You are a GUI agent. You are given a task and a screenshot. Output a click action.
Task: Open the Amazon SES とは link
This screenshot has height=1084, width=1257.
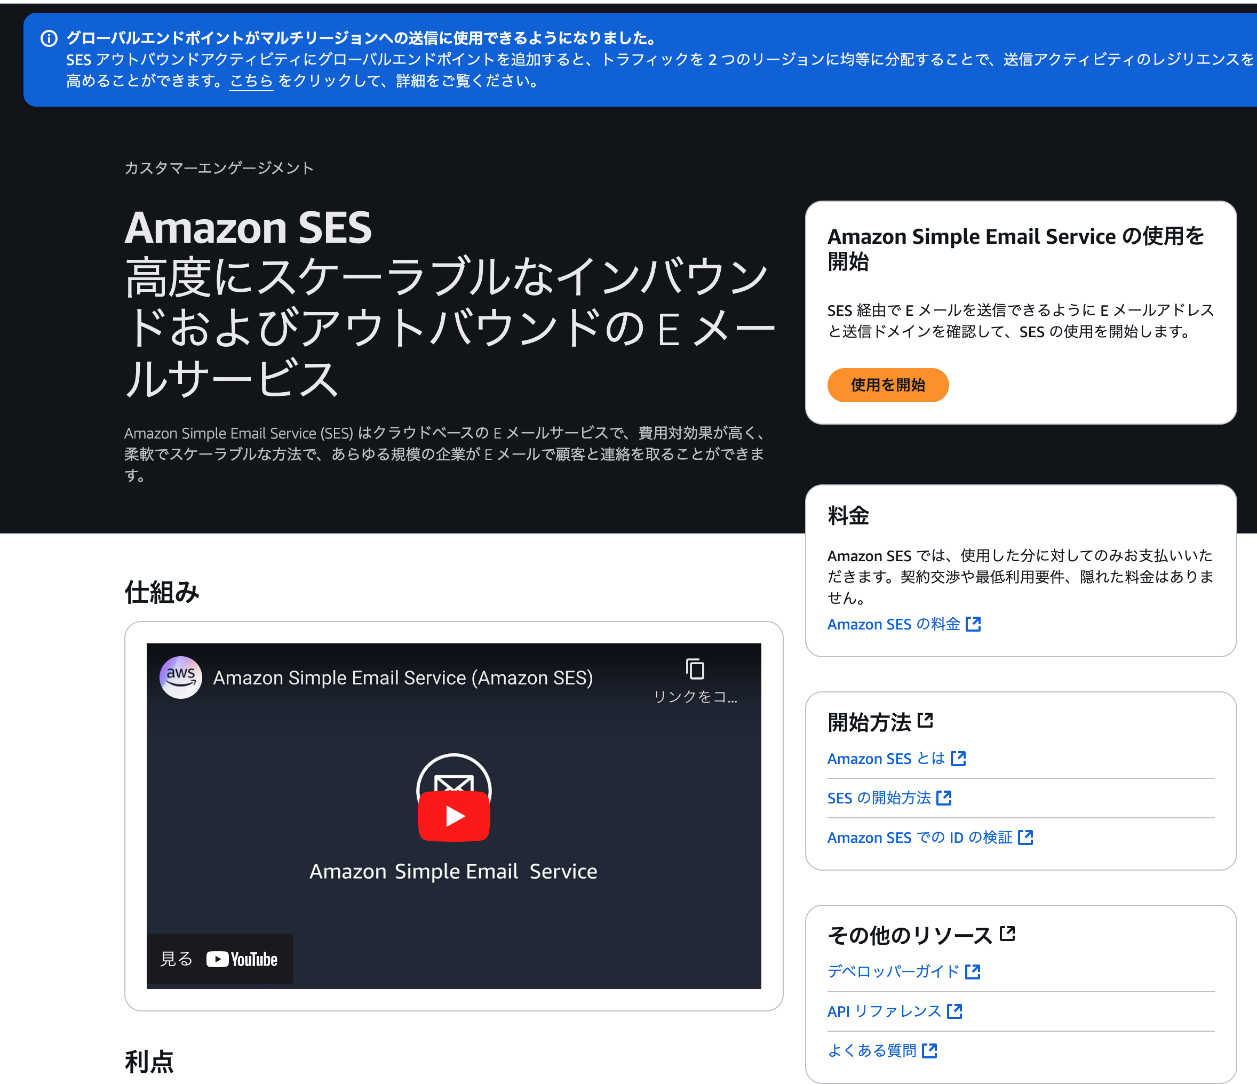pyautogui.click(x=886, y=758)
